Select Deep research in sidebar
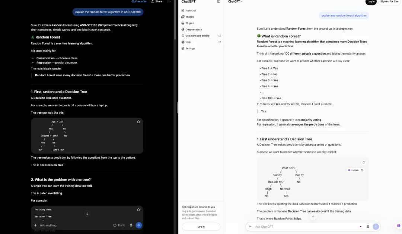The image size is (402, 234). [192, 29]
